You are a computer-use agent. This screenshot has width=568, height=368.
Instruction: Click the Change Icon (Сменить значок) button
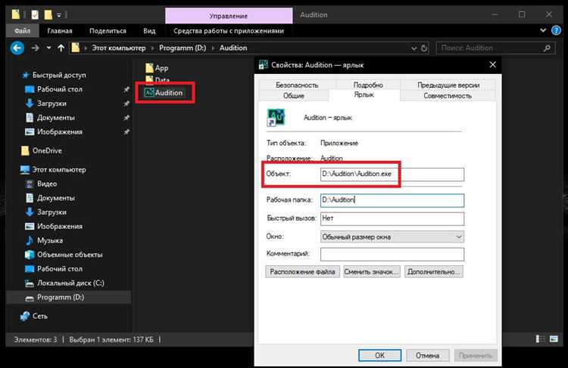pos(370,271)
